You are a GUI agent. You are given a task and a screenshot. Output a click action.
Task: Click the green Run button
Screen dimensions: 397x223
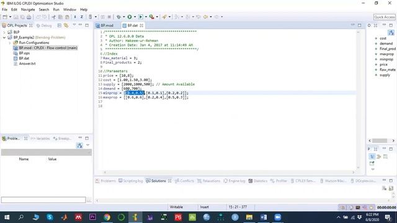pyautogui.click(x=130, y=17)
